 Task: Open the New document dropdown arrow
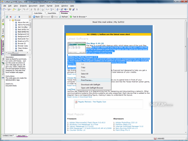(6, 9)
